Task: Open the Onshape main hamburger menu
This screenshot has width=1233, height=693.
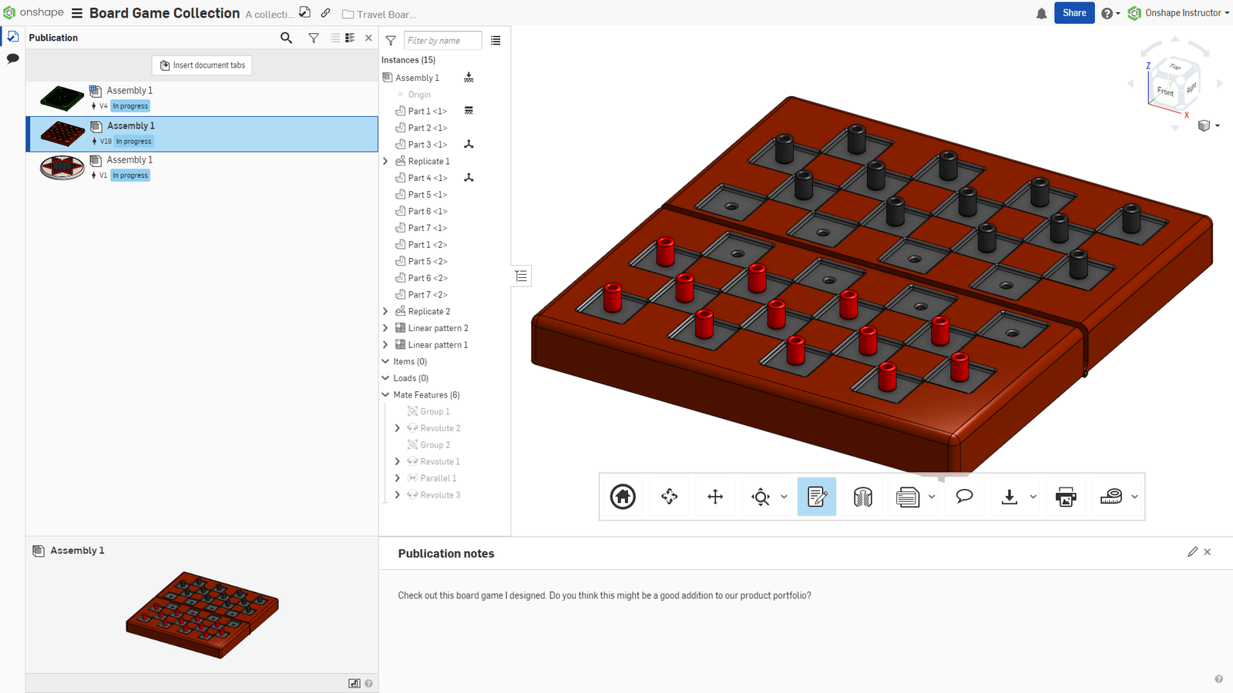Action: [77, 13]
